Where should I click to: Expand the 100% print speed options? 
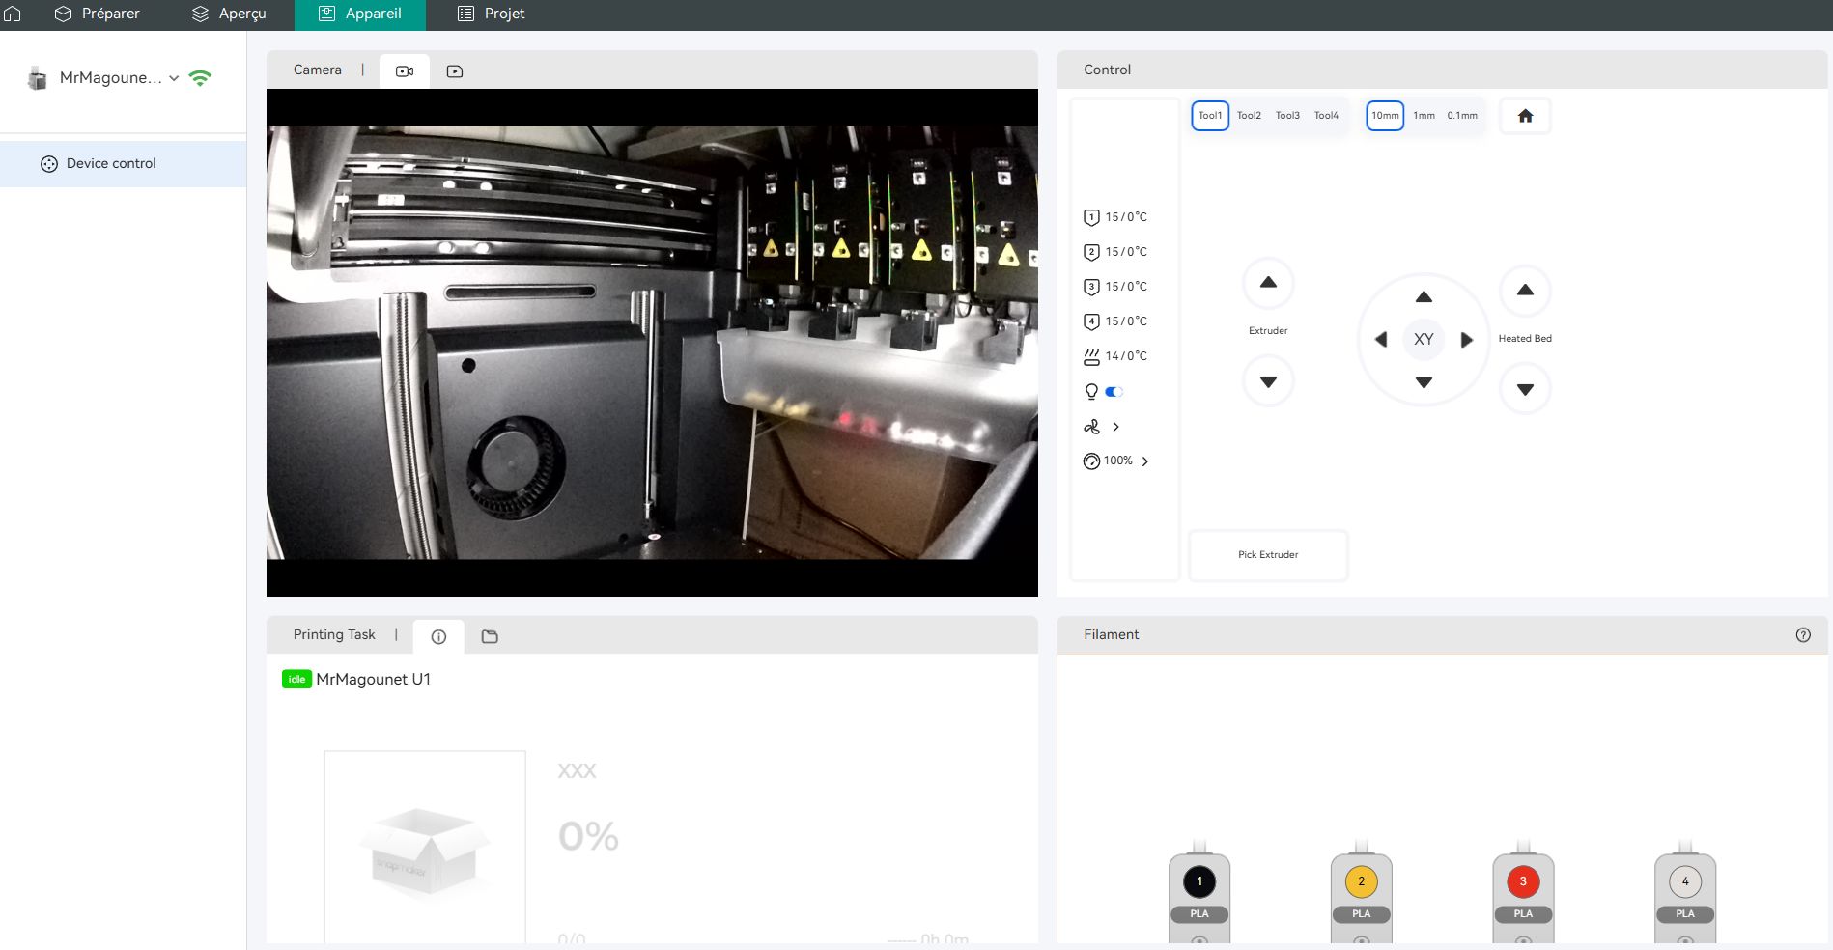tap(1145, 461)
